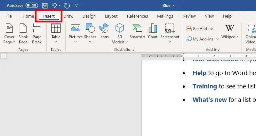
Task: Expand the Screenshot dropdown chevron
Action: [x=170, y=42]
